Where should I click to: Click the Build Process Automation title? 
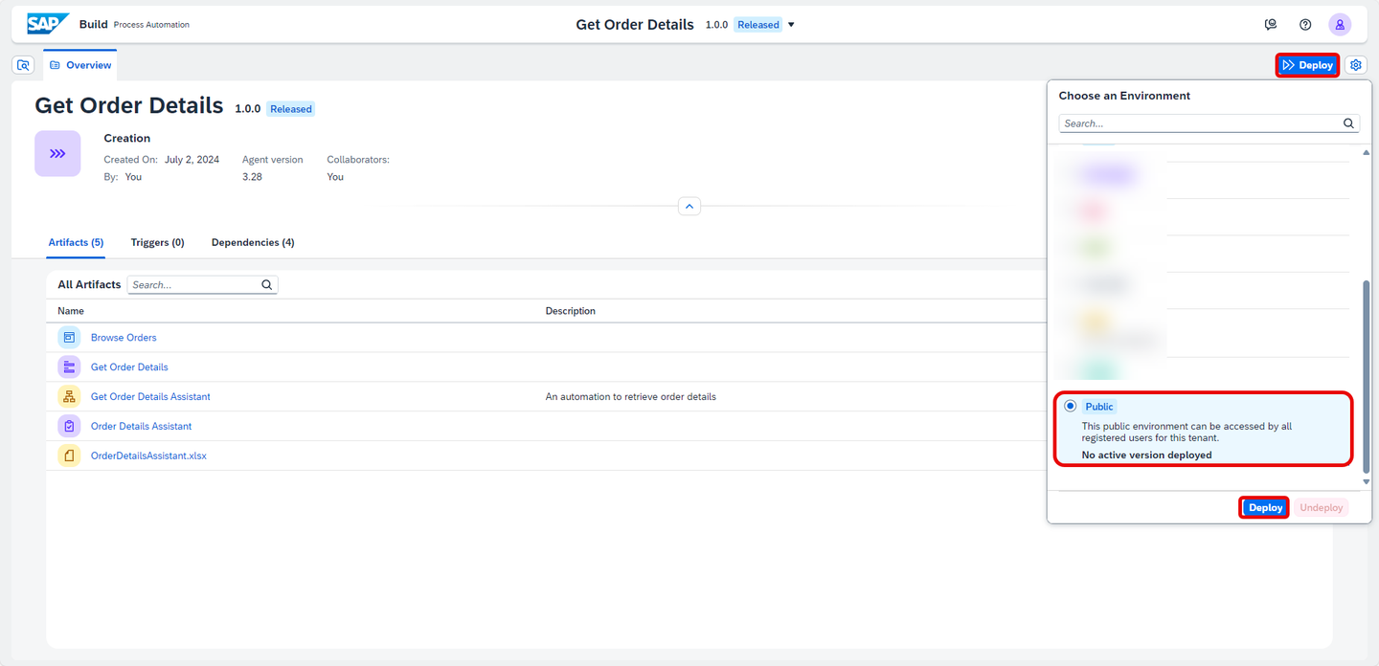[x=134, y=25]
